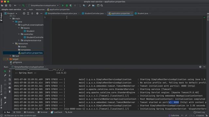Screen dimensions: 209x117
Task: Collapse the java folder in tree
Action: click(x=13, y=22)
